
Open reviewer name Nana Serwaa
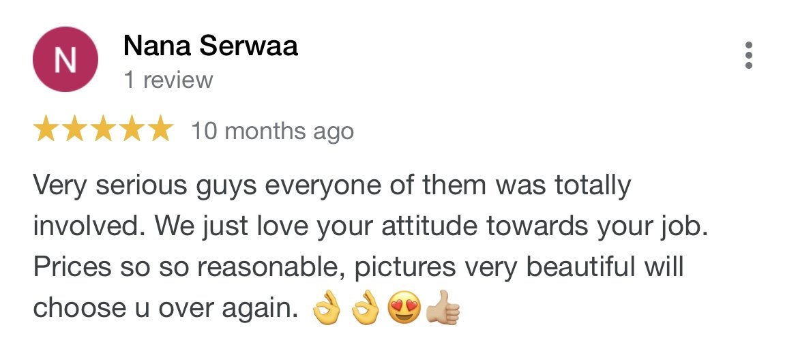point(210,46)
